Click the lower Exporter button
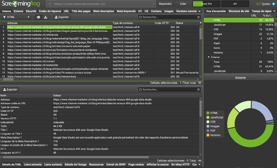 click(10, 90)
